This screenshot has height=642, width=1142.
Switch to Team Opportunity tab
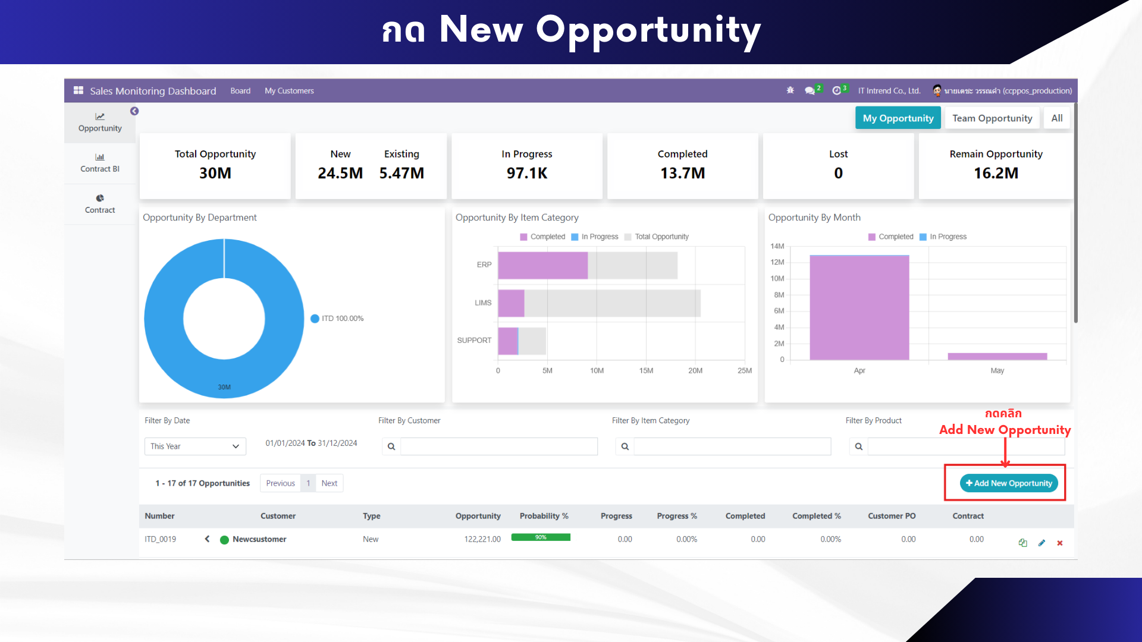click(x=992, y=118)
